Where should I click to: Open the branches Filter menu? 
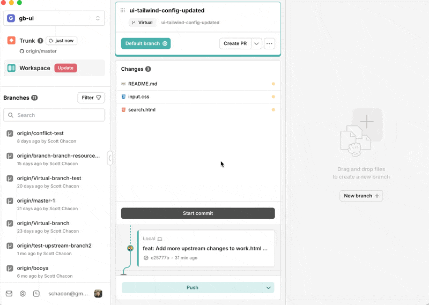91,98
